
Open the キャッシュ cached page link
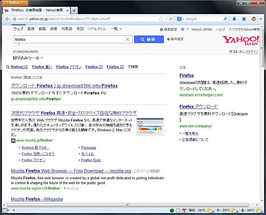[70, 188]
